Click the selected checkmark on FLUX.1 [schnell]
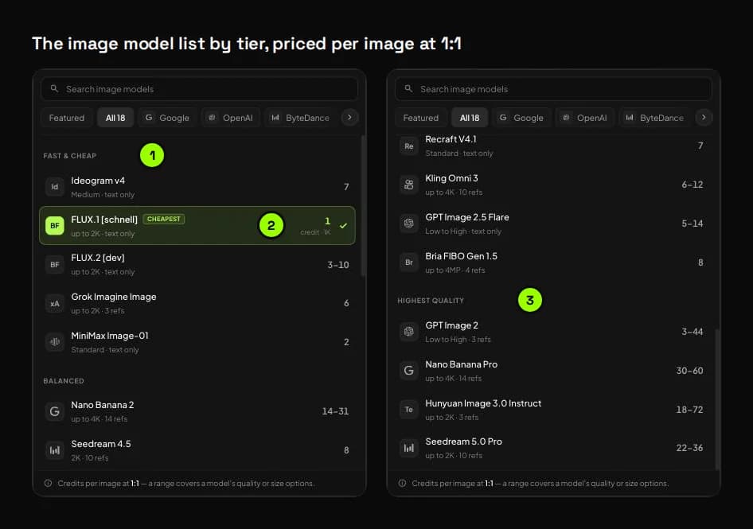 point(343,225)
